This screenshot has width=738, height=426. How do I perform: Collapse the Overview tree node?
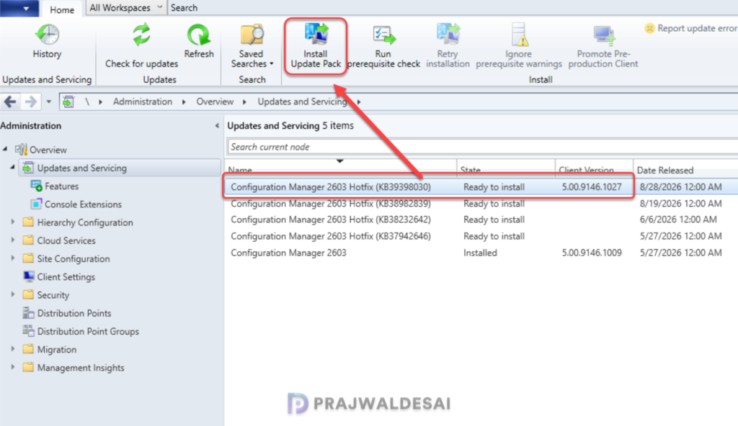point(5,149)
